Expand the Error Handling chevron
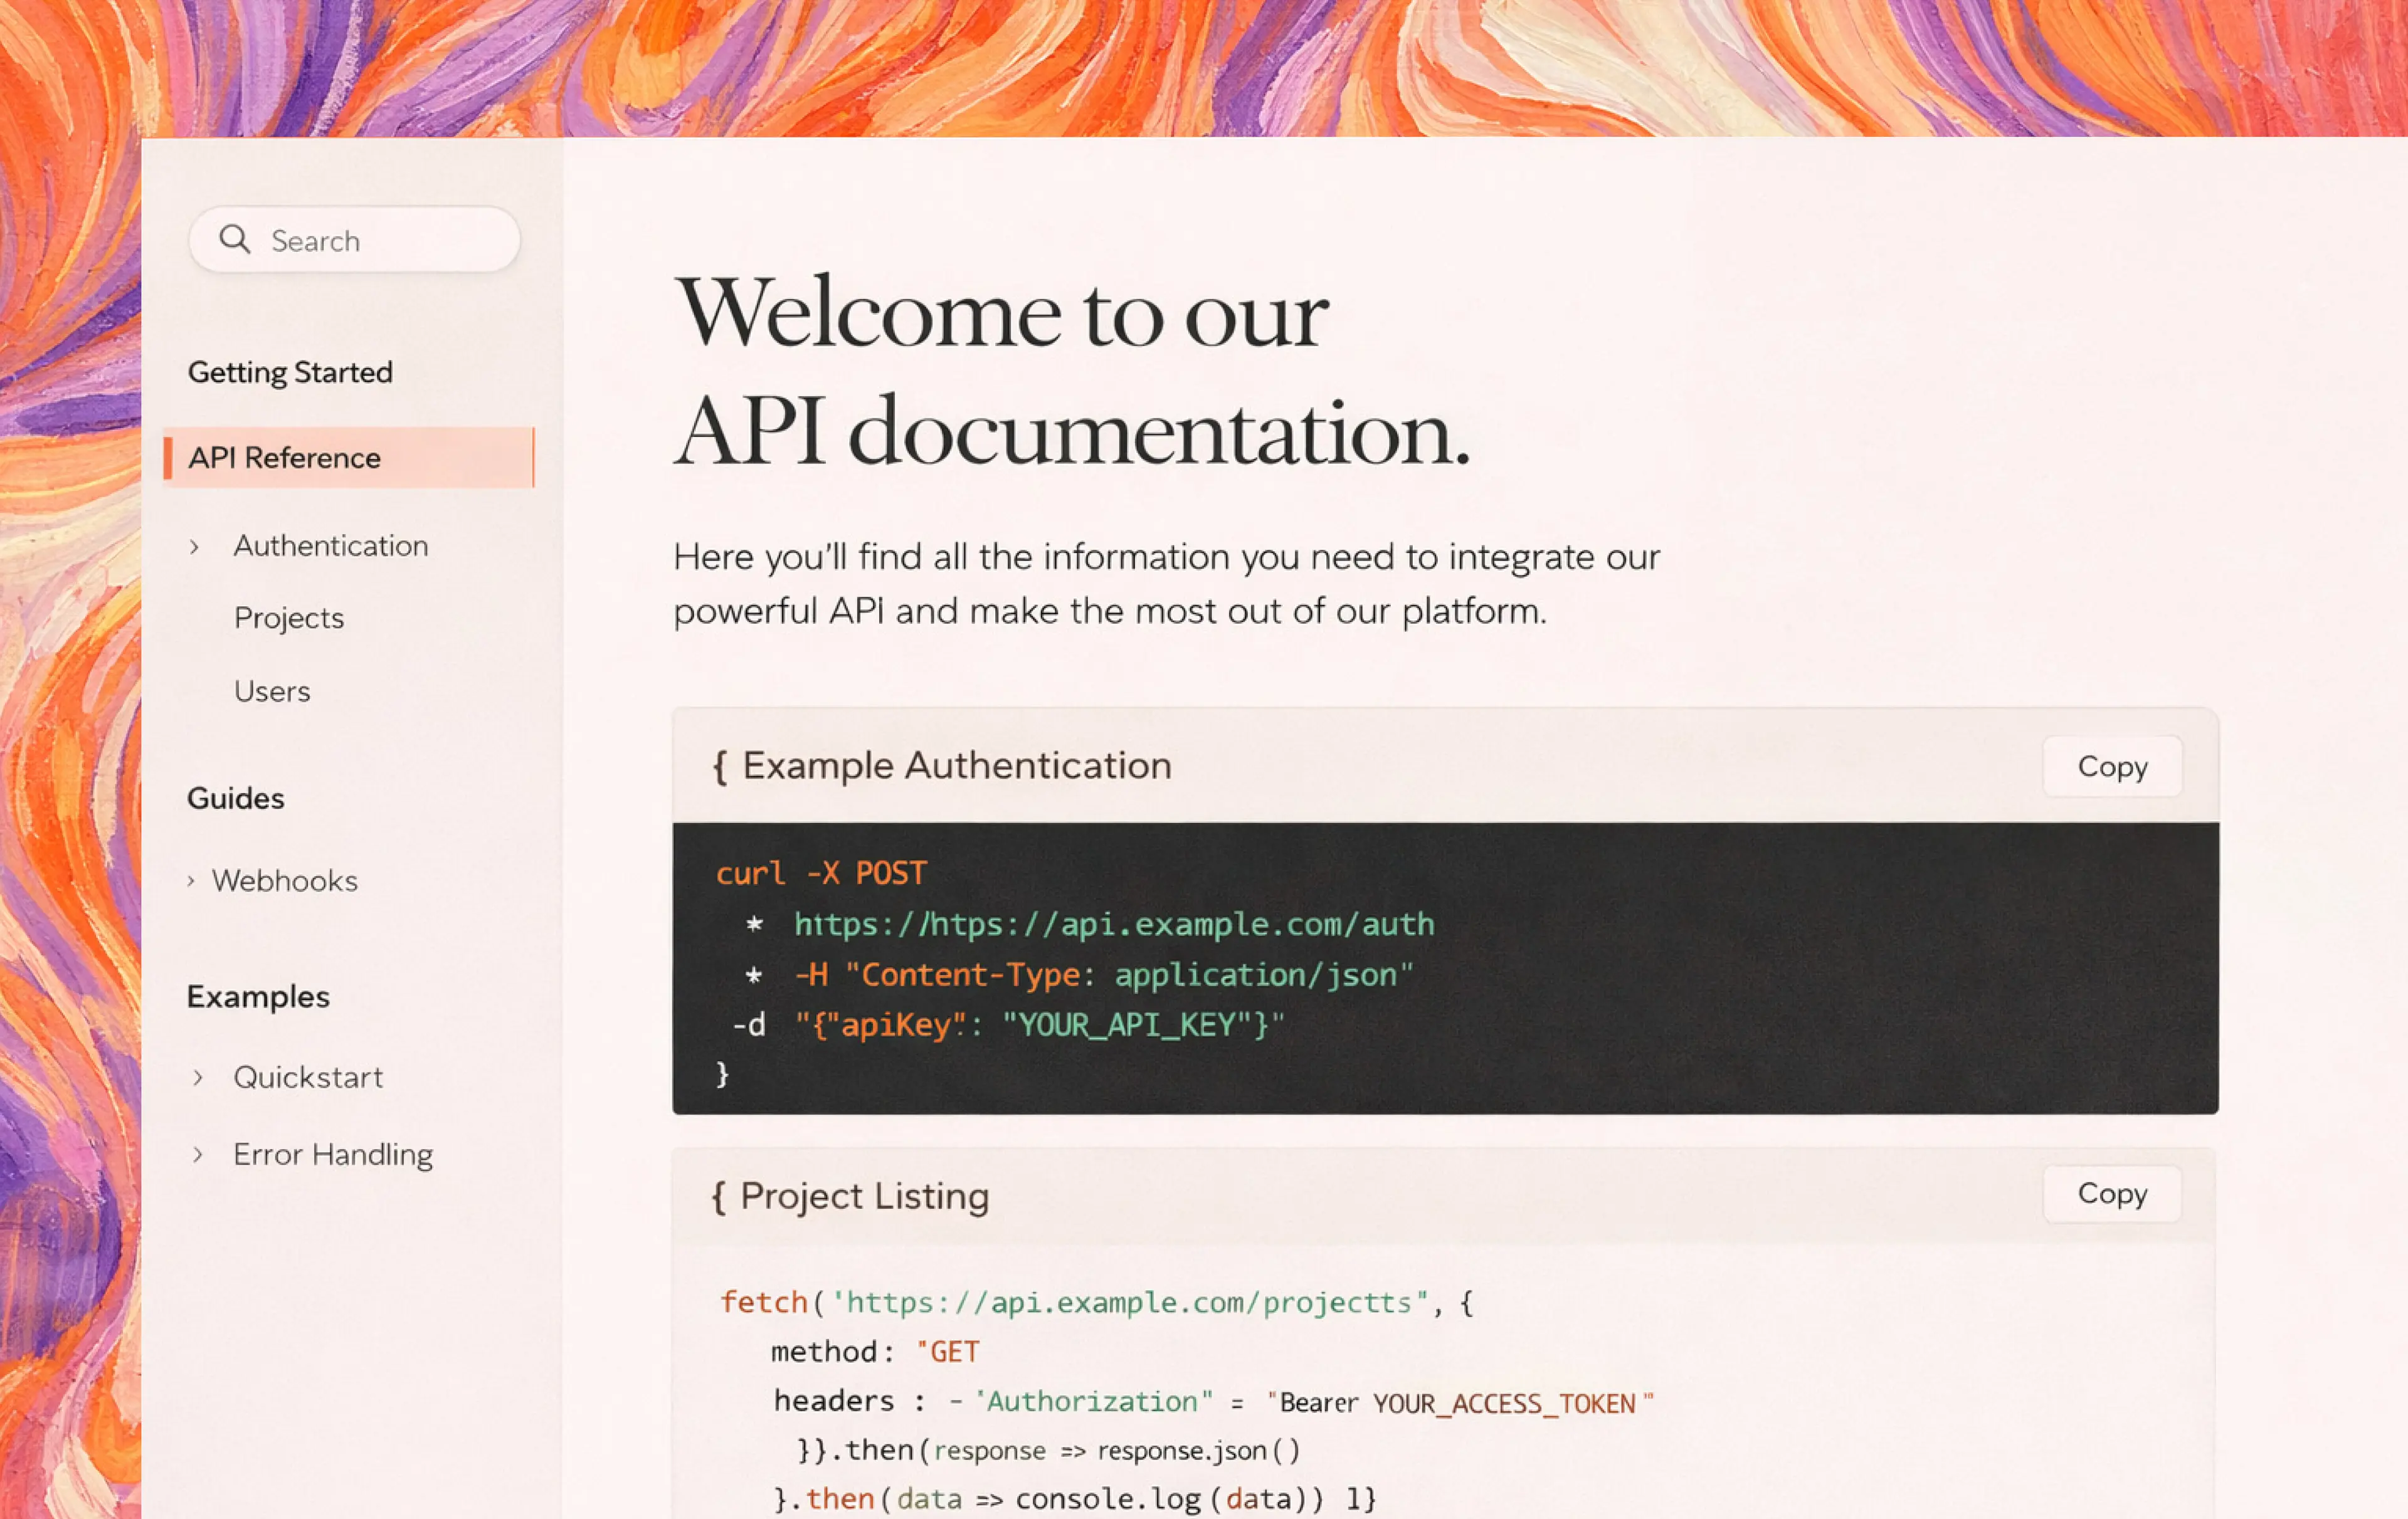 pyautogui.click(x=198, y=1155)
